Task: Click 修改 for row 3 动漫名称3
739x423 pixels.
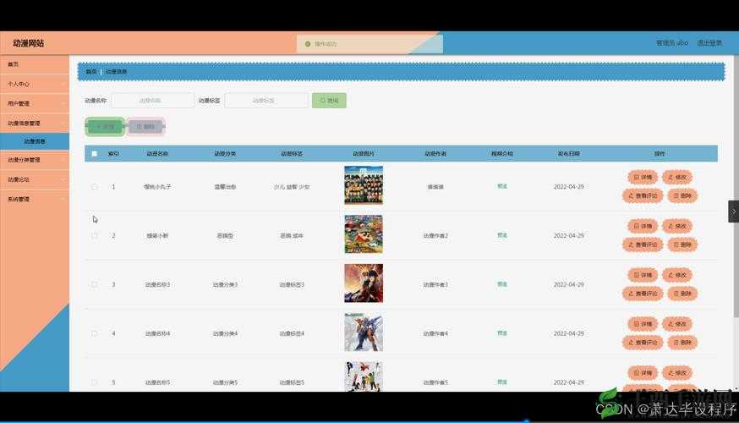Action: click(x=677, y=275)
